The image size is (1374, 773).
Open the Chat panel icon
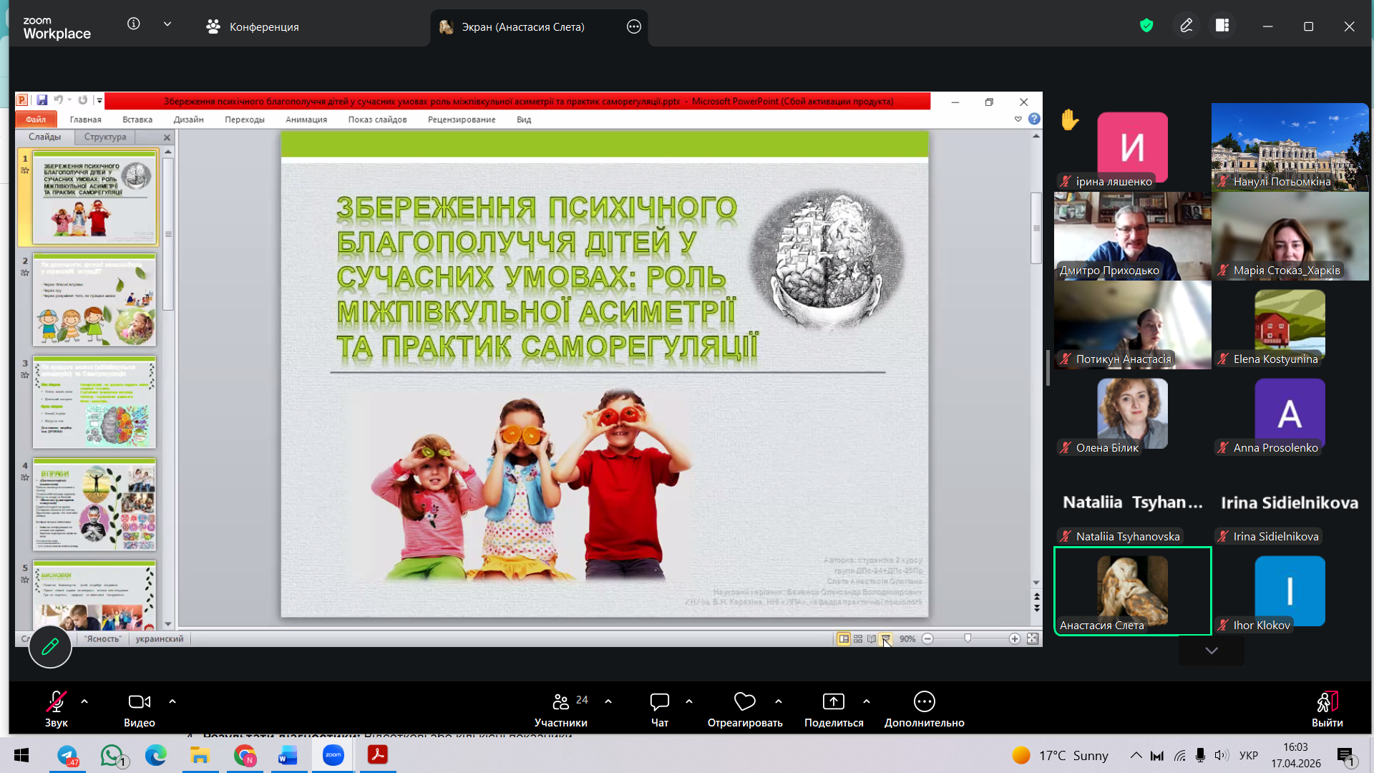[659, 701]
